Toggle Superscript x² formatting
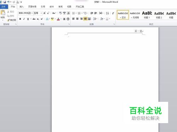Image resolution: width=177 pixels, height=132 pixels. (42, 19)
